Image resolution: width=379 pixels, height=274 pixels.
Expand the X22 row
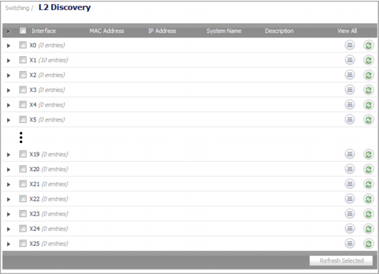coord(9,199)
